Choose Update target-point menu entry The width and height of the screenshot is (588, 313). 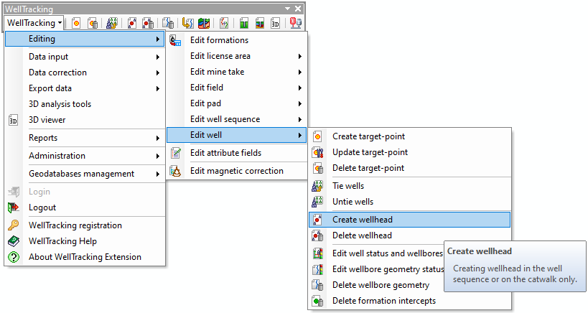[x=409, y=152]
